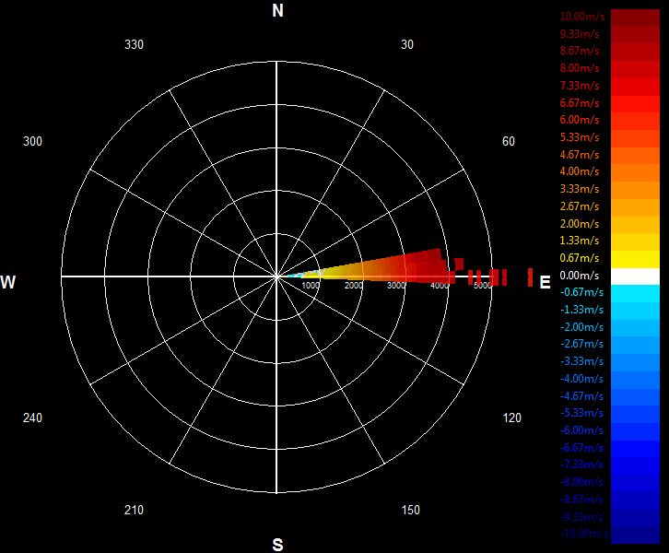Select the 240 degree bearing label

pos(32,418)
